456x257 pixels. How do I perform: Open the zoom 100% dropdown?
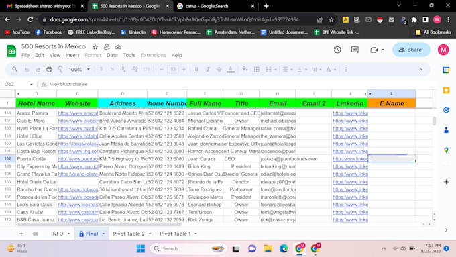click(79, 69)
